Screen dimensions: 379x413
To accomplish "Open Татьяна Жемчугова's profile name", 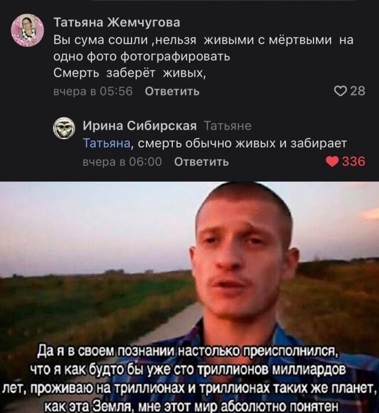I will pos(117,22).
